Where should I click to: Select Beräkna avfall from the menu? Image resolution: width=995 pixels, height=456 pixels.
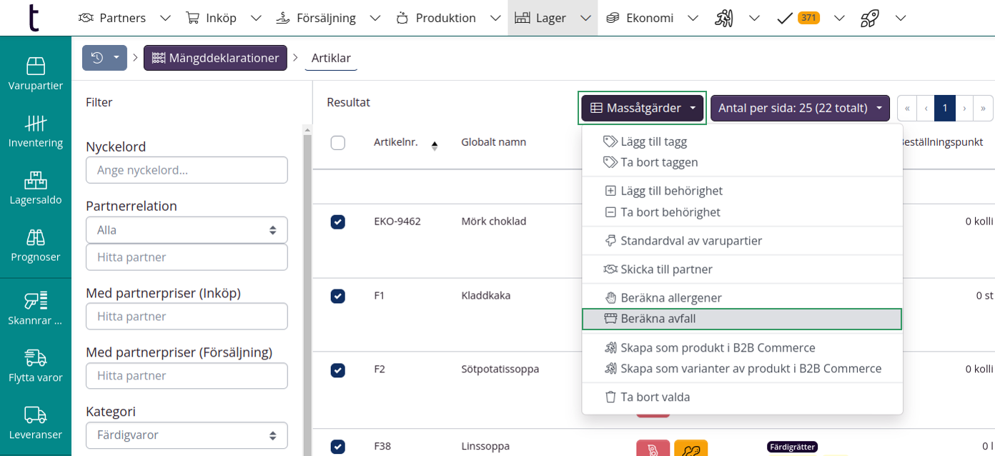[741, 319]
